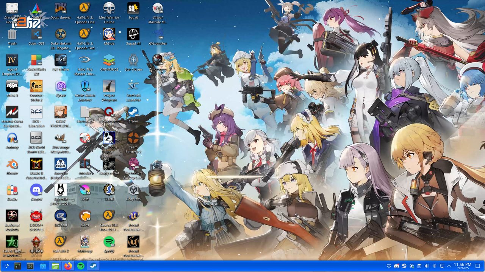The image size is (485, 272).
Task: Select the Lutris desktop icon
Action: point(84,216)
